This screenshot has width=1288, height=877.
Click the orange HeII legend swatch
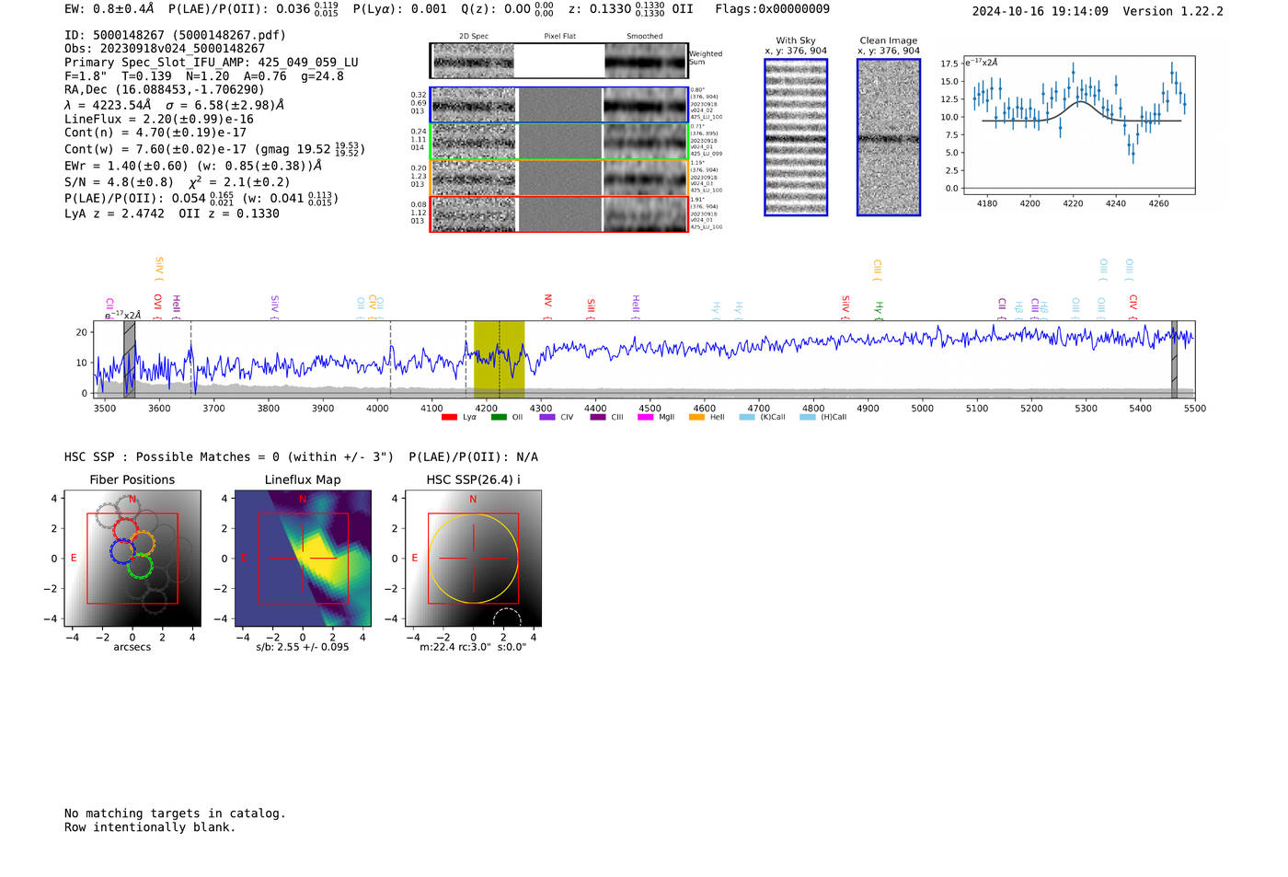pos(696,418)
